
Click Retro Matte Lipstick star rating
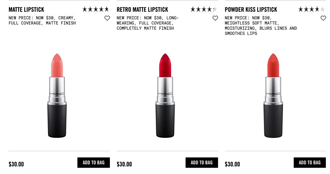coord(204,9)
